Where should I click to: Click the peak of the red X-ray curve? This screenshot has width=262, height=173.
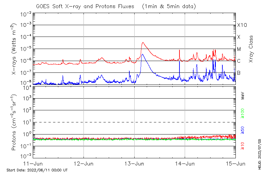[143, 42]
